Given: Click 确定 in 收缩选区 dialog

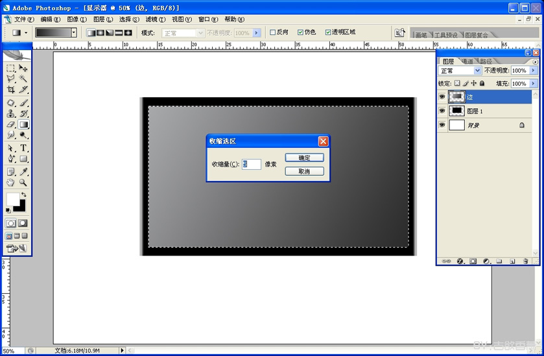Looking at the screenshot, I should (304, 158).
